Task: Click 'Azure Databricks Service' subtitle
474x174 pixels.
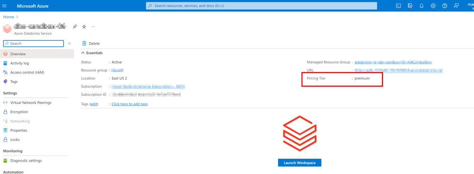Action: click(33, 34)
